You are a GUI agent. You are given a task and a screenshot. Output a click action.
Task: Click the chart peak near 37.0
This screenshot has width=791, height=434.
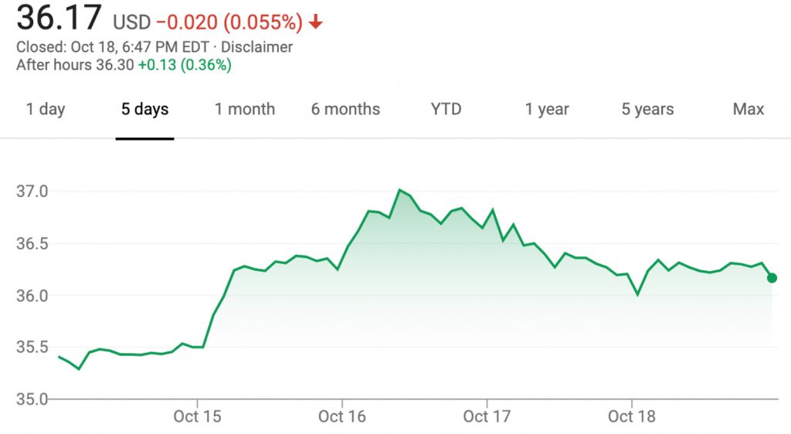[399, 190]
